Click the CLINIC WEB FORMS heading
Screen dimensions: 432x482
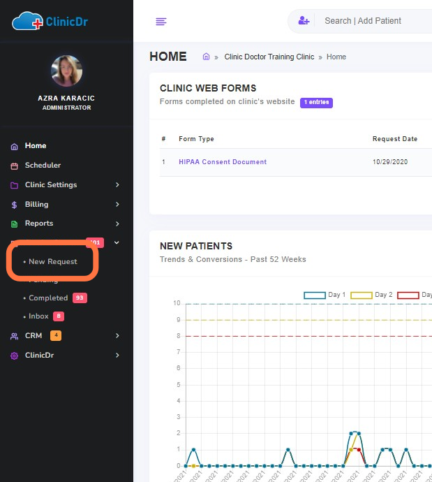click(x=208, y=88)
